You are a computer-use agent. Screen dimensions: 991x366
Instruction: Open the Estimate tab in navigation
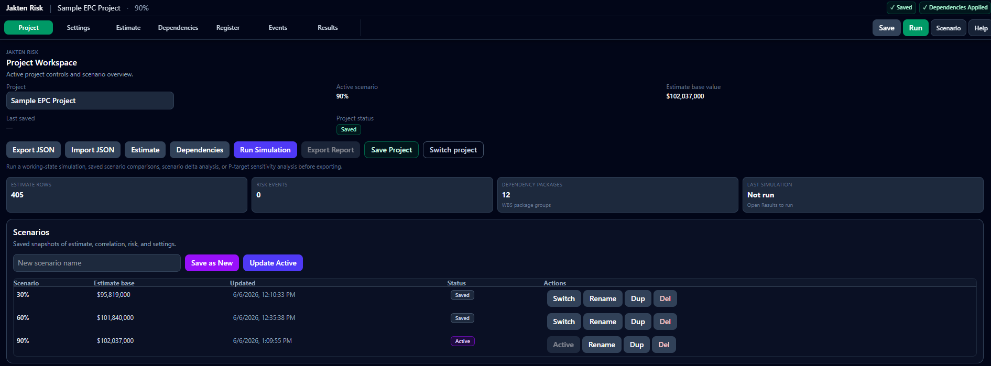point(128,28)
